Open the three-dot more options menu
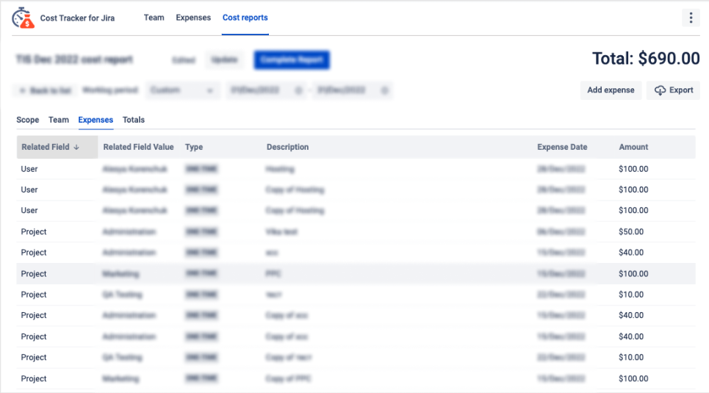This screenshot has height=393, width=709. point(691,18)
